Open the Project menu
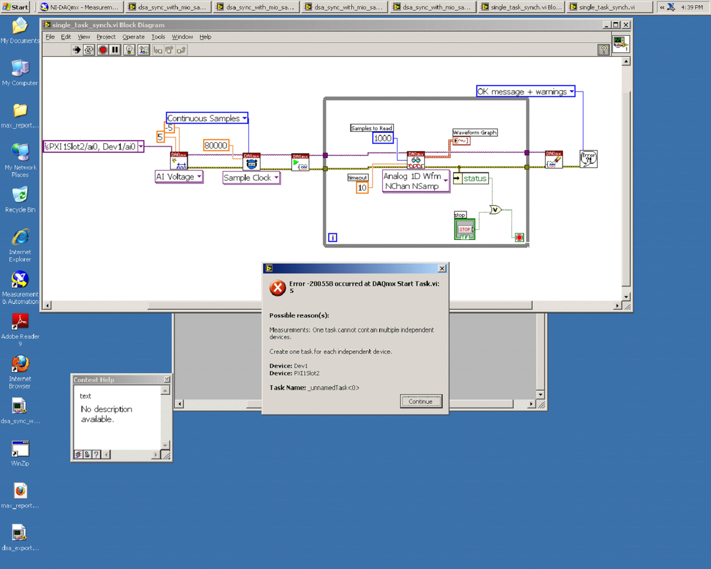Screen dimensions: 711x569 pos(106,37)
